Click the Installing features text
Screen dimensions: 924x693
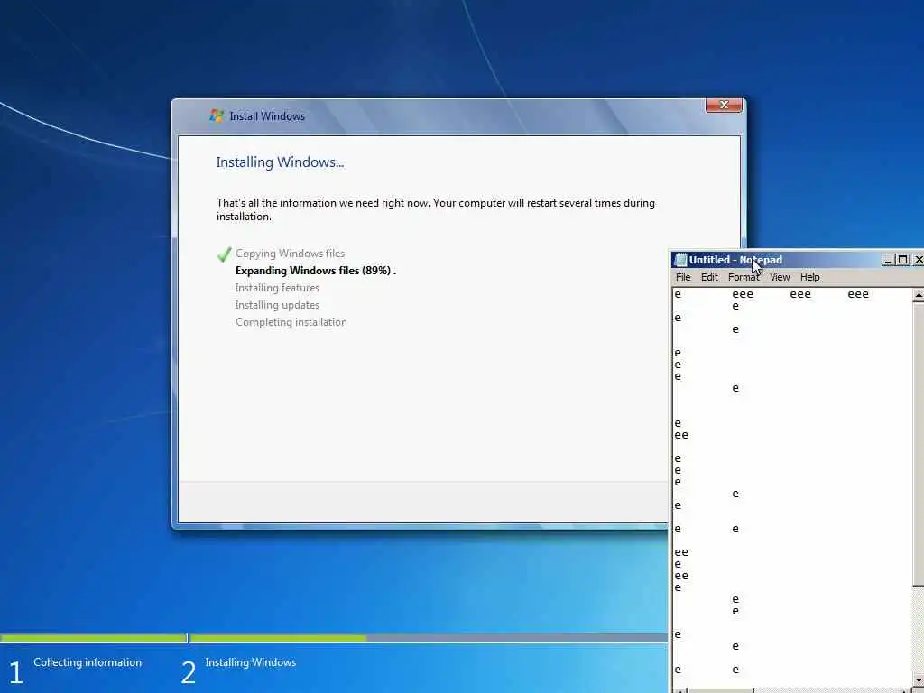coord(277,288)
